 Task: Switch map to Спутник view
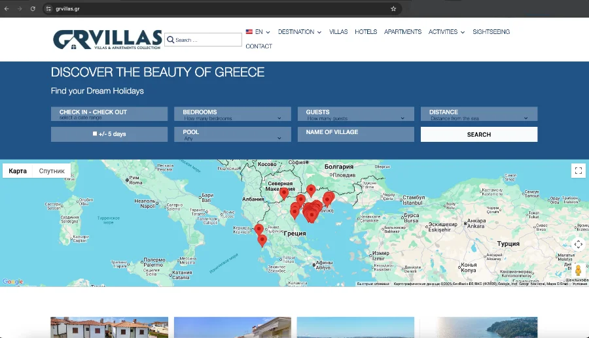point(52,171)
